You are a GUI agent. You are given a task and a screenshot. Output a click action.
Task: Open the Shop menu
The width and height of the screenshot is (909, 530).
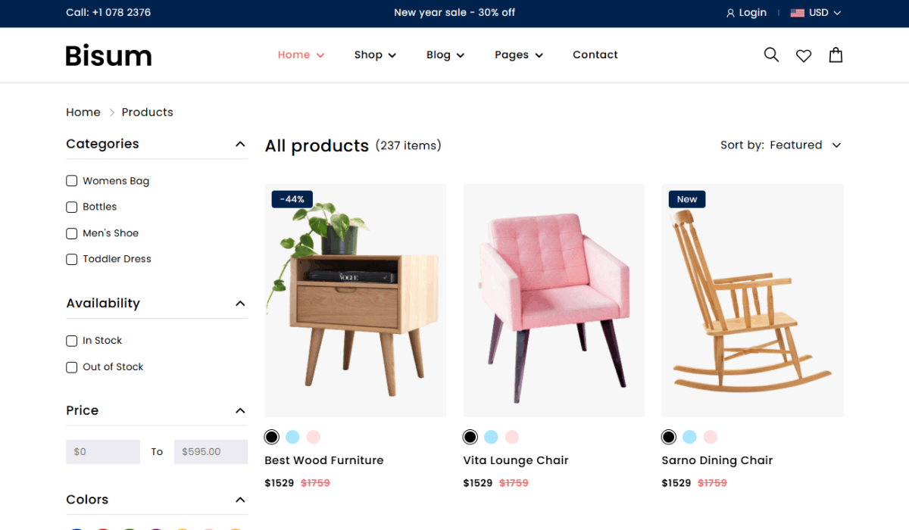375,55
